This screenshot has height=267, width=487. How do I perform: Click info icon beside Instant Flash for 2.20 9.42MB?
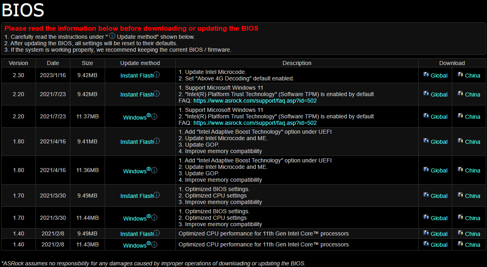coord(157,94)
